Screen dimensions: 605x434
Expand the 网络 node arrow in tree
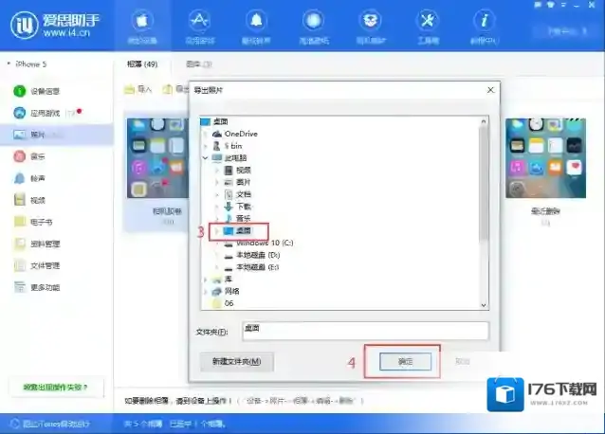[x=205, y=292]
